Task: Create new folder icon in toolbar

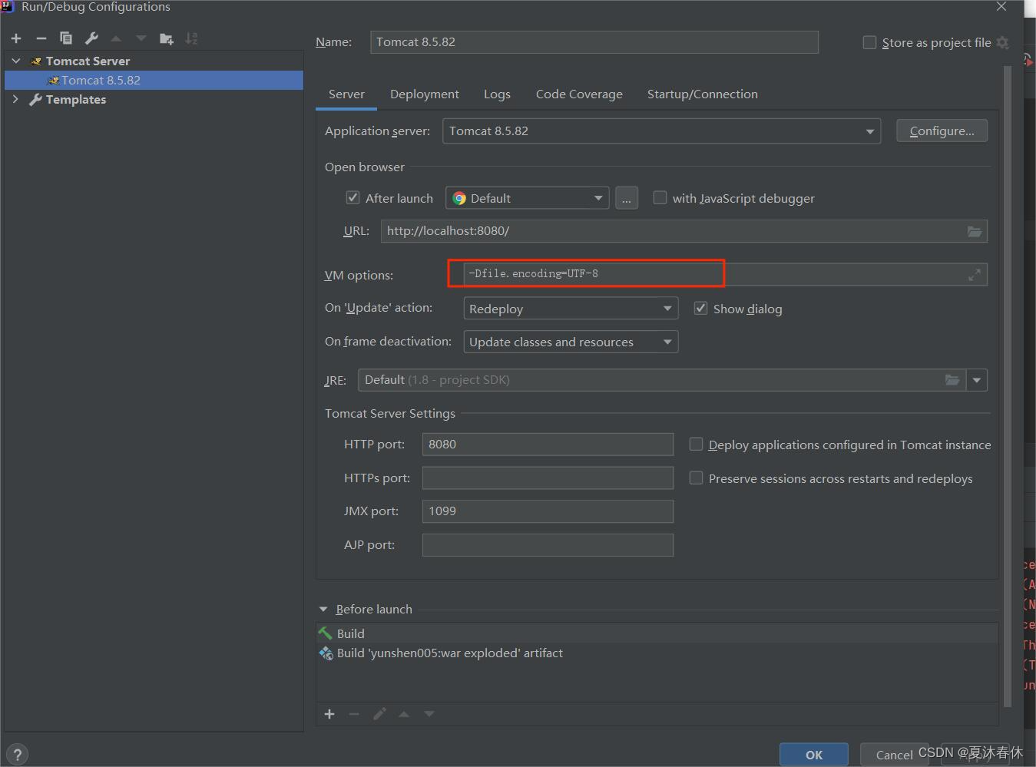Action: 167,38
